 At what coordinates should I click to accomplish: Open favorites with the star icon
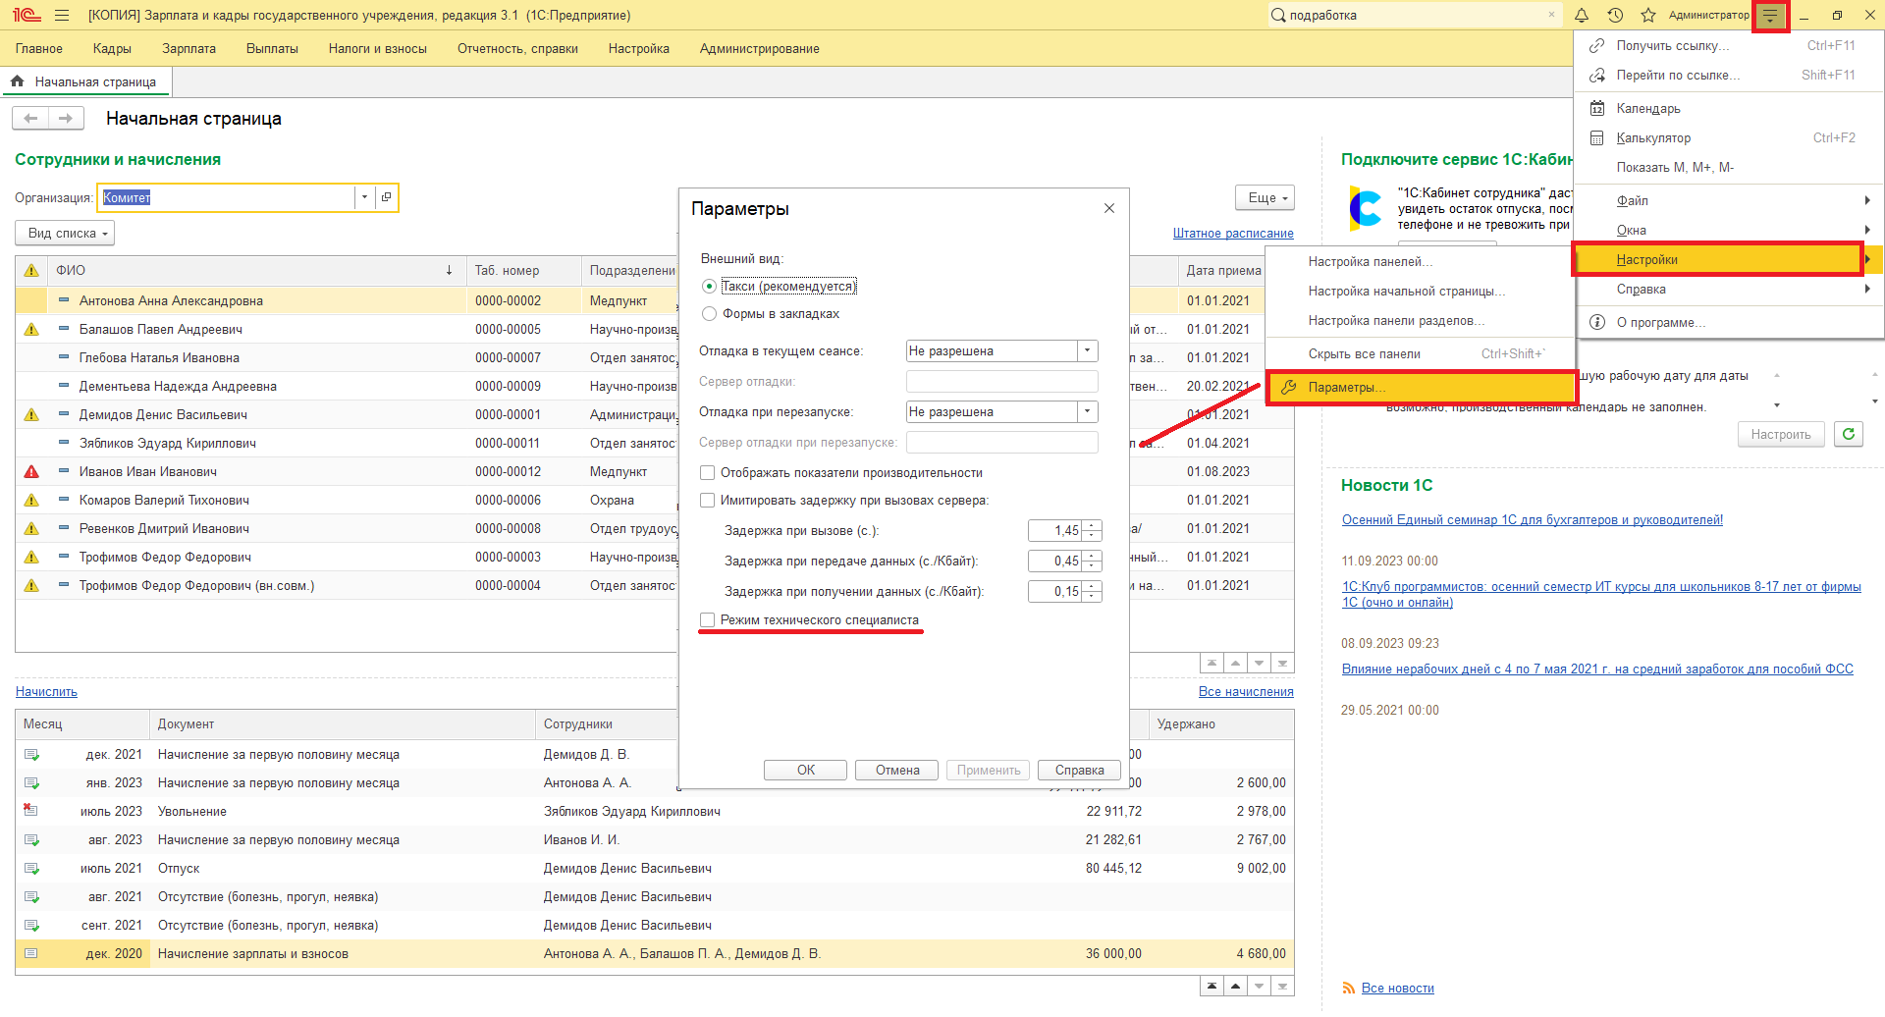pos(1648,15)
